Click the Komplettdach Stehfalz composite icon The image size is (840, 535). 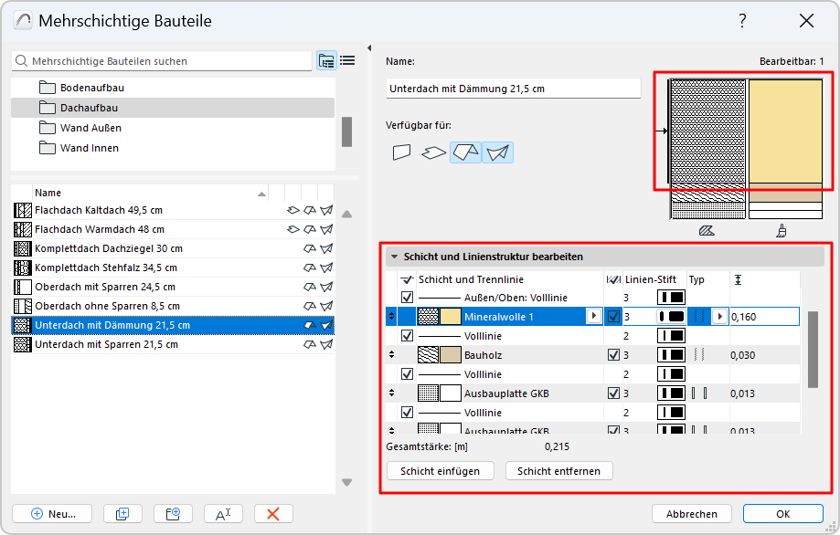(23, 268)
